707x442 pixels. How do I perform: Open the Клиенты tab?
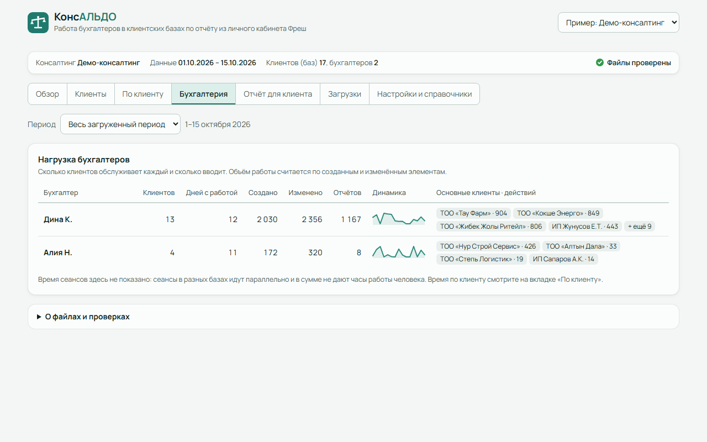[x=91, y=94]
